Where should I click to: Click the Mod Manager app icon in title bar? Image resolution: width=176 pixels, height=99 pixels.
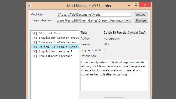click(30, 6)
